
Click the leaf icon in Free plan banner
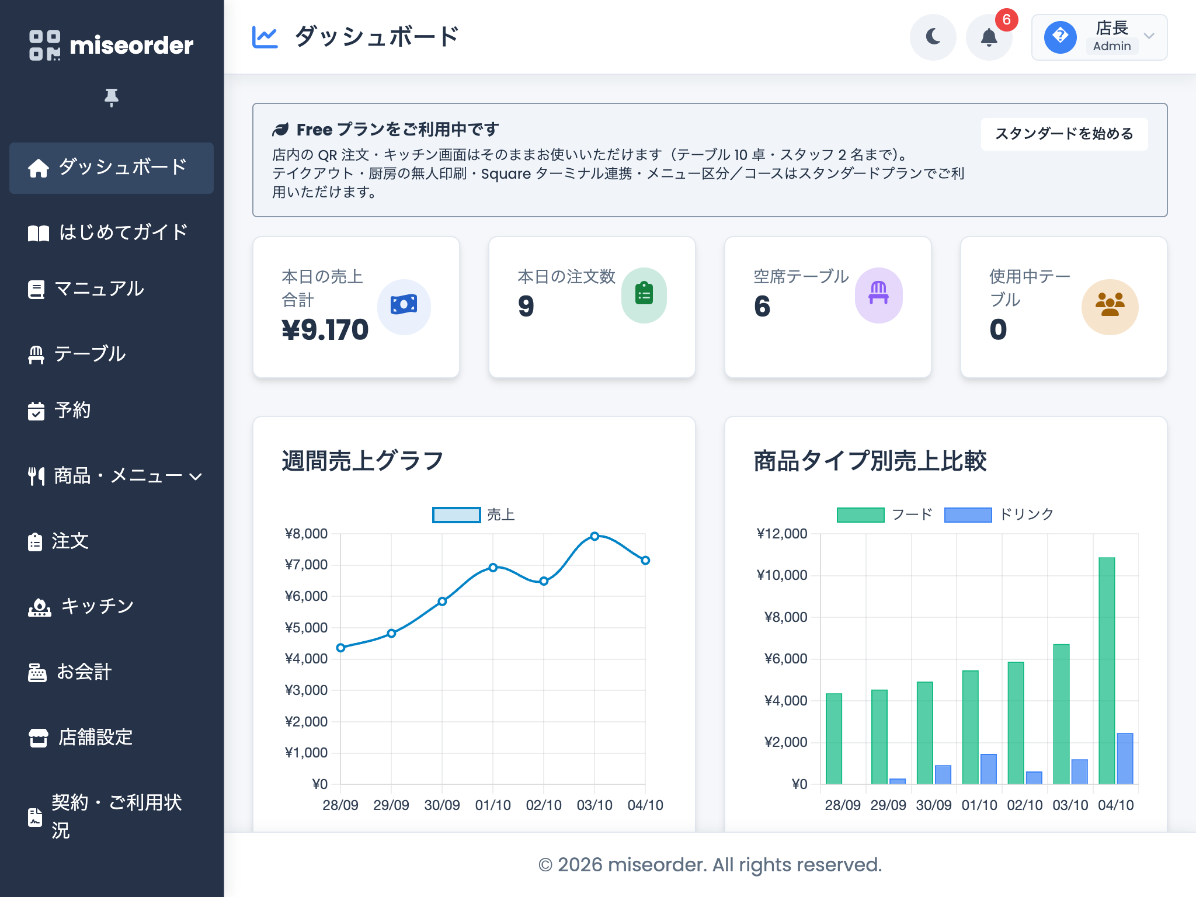[x=281, y=130]
